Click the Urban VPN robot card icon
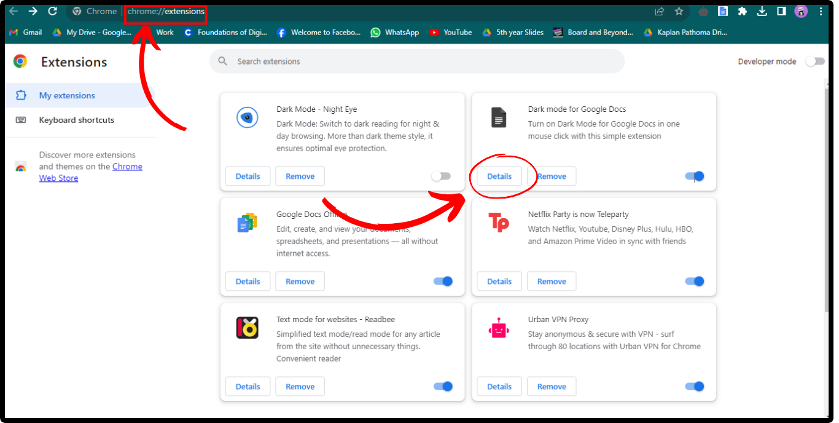The width and height of the screenshot is (839, 423). pyautogui.click(x=499, y=328)
